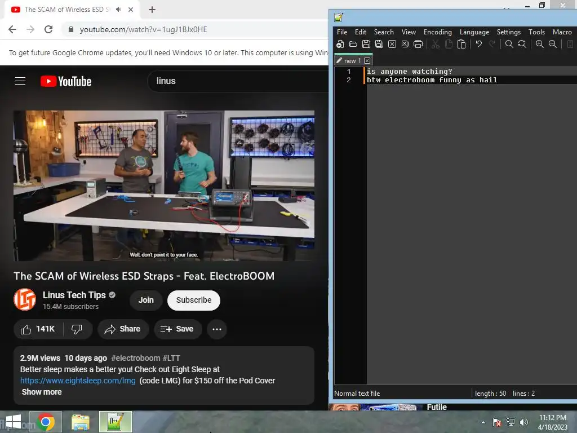Select the 'new 1' document tab
The height and width of the screenshot is (433, 577).
tap(352, 61)
